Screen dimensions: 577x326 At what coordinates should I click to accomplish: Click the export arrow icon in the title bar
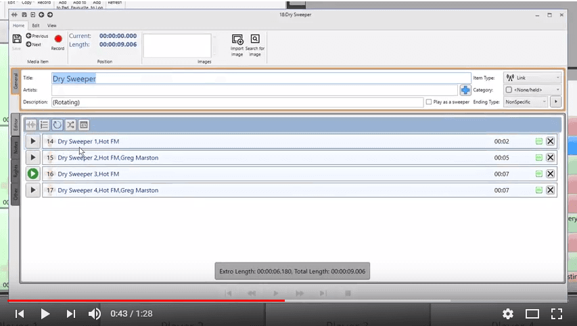click(32, 15)
